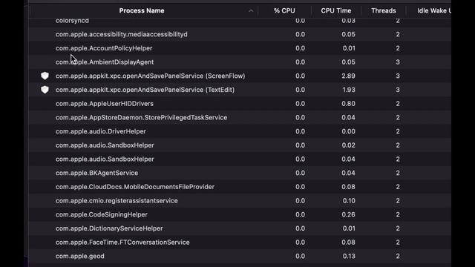Sort by the CPU Time column header
Viewport: 475px width, 267px height.
point(336,10)
